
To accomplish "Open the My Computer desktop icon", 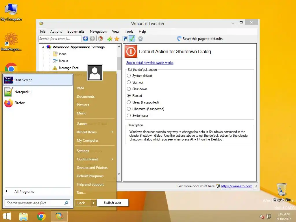I will point(11,12).
